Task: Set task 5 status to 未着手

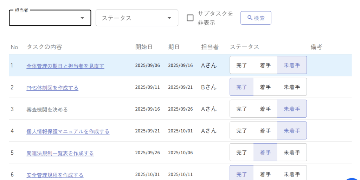Action: [292, 153]
